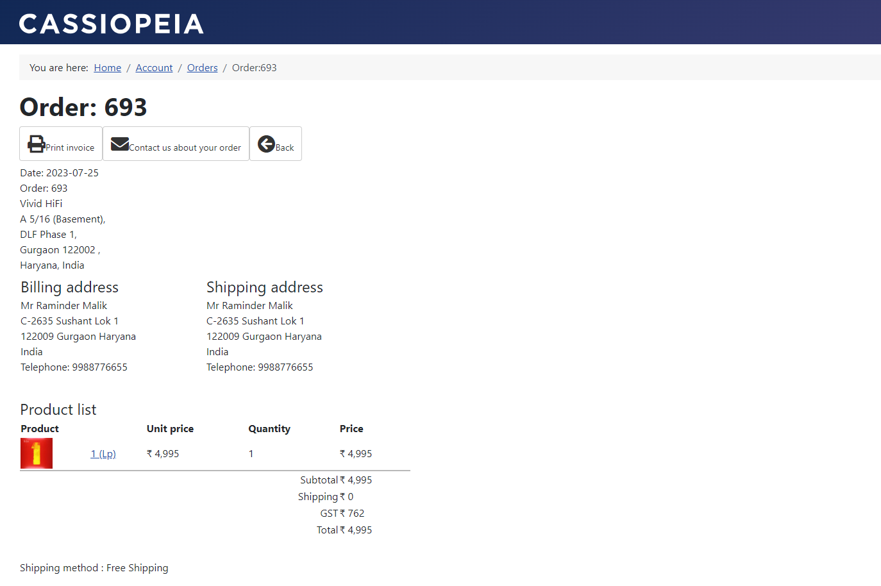The image size is (881, 586).
Task: Open the "1 (Lp)" product link
Action: [103, 454]
